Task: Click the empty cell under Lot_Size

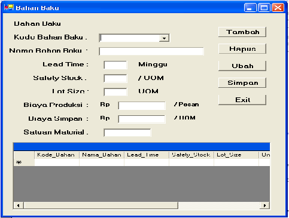Action: point(236,162)
